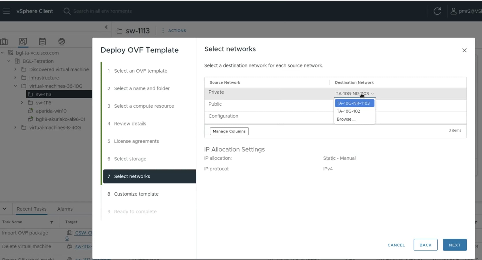The width and height of the screenshot is (482, 260).
Task: Open the main hamburger menu
Action: click(6, 11)
